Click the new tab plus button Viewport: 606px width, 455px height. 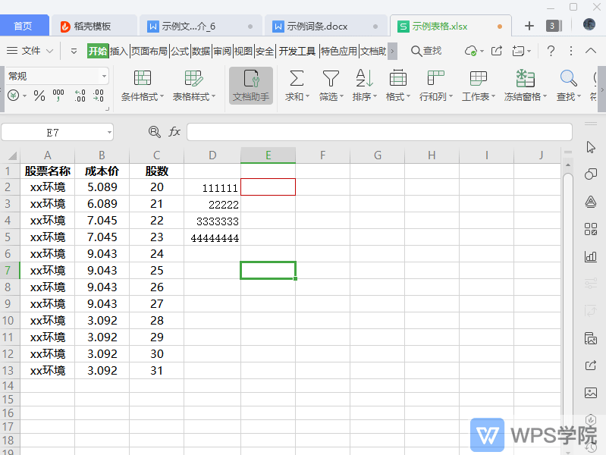[x=529, y=26]
